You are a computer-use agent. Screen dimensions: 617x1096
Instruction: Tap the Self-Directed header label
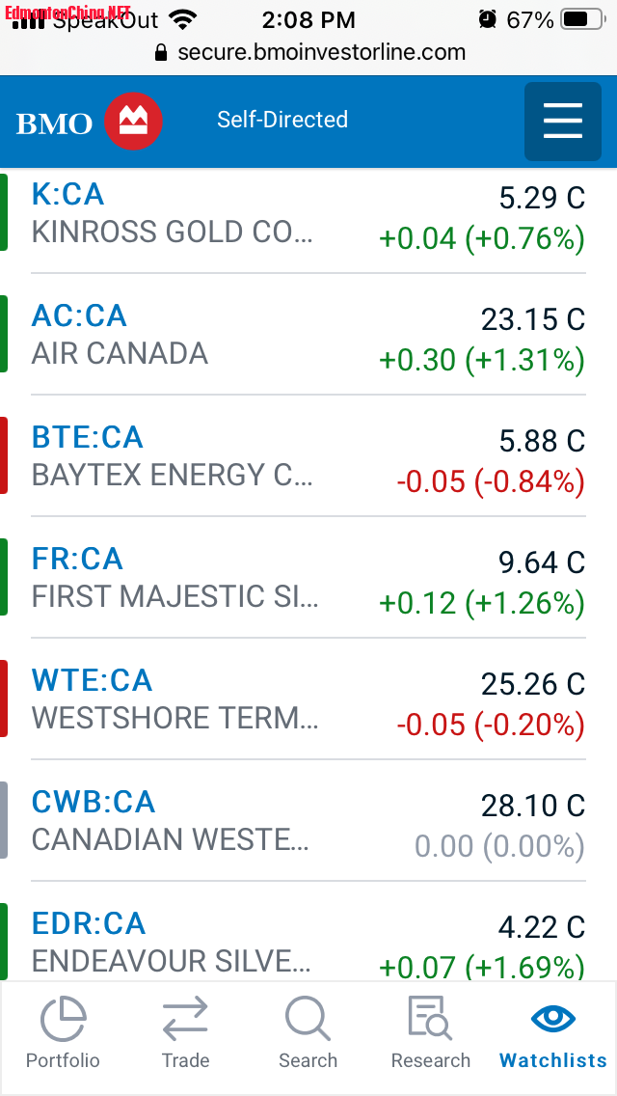282,120
